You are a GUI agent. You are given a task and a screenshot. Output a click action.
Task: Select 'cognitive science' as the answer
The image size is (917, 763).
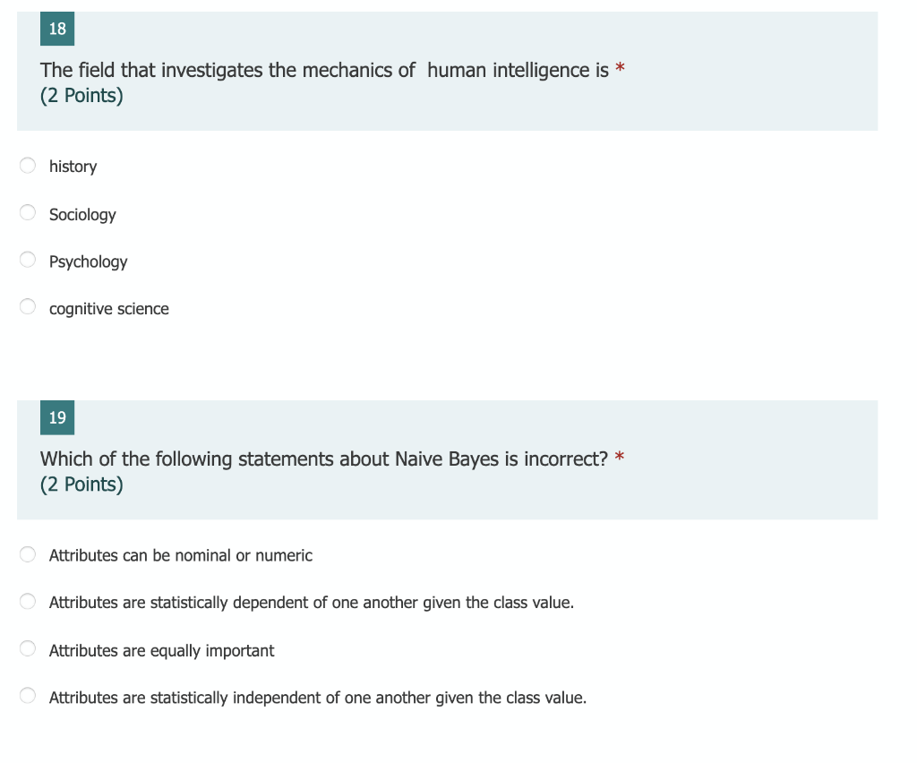(27, 306)
